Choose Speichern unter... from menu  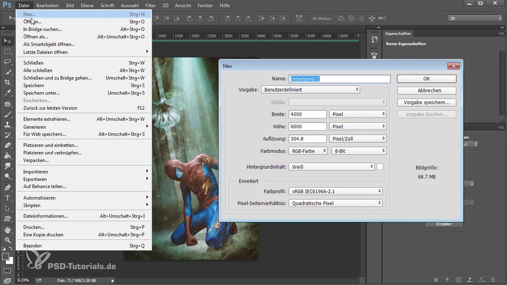click(84, 93)
